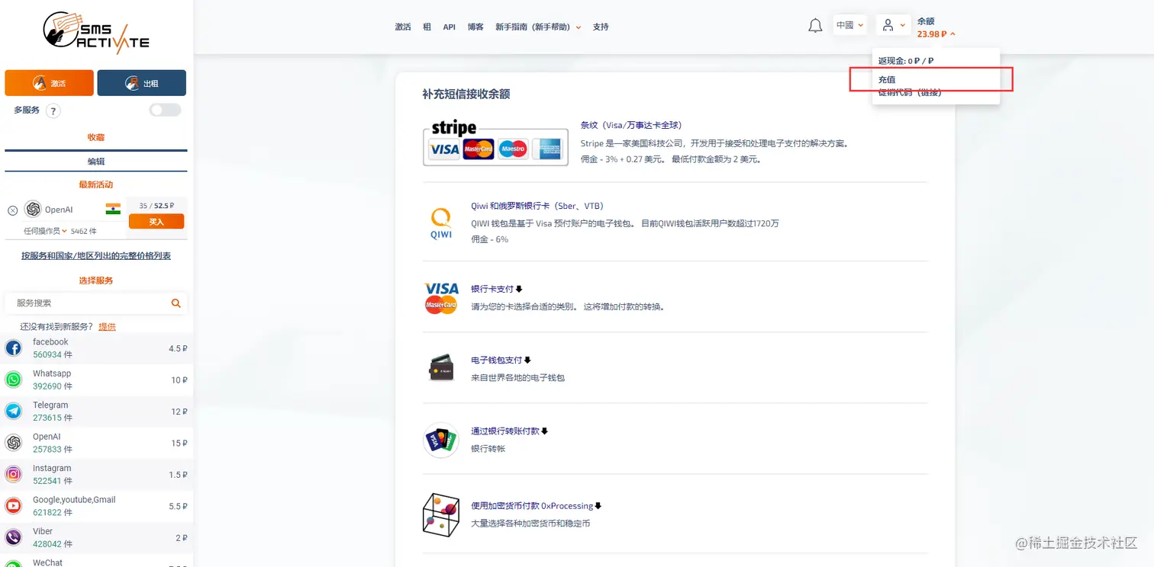
Task: Open notifications via the bell icon
Action: point(814,25)
